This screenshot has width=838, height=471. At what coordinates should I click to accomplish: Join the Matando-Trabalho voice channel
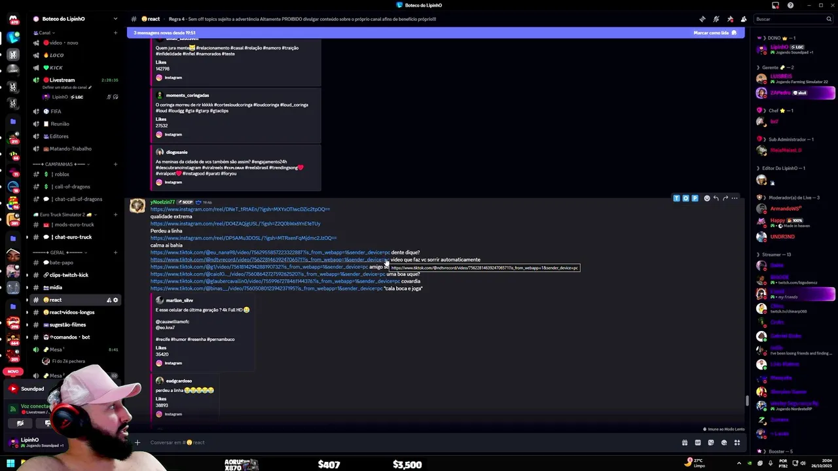pos(75,148)
